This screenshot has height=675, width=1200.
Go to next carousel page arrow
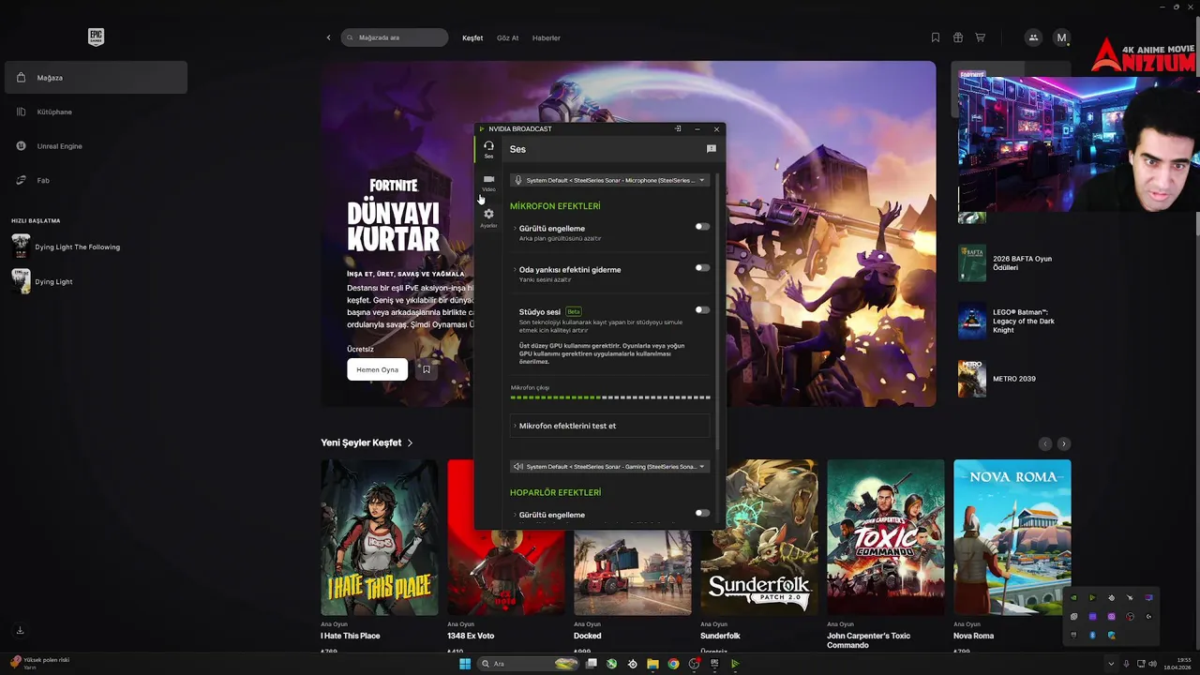pos(1063,443)
